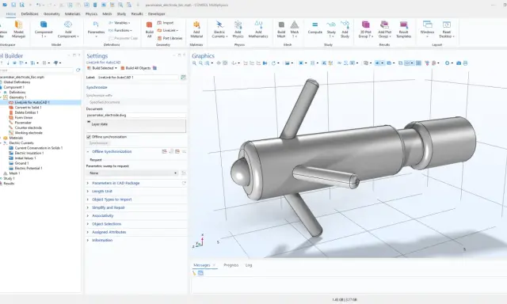507x304 pixels.
Task: Click the camera snapshot icon in Graphics toolbar
Action: (x=459, y=63)
